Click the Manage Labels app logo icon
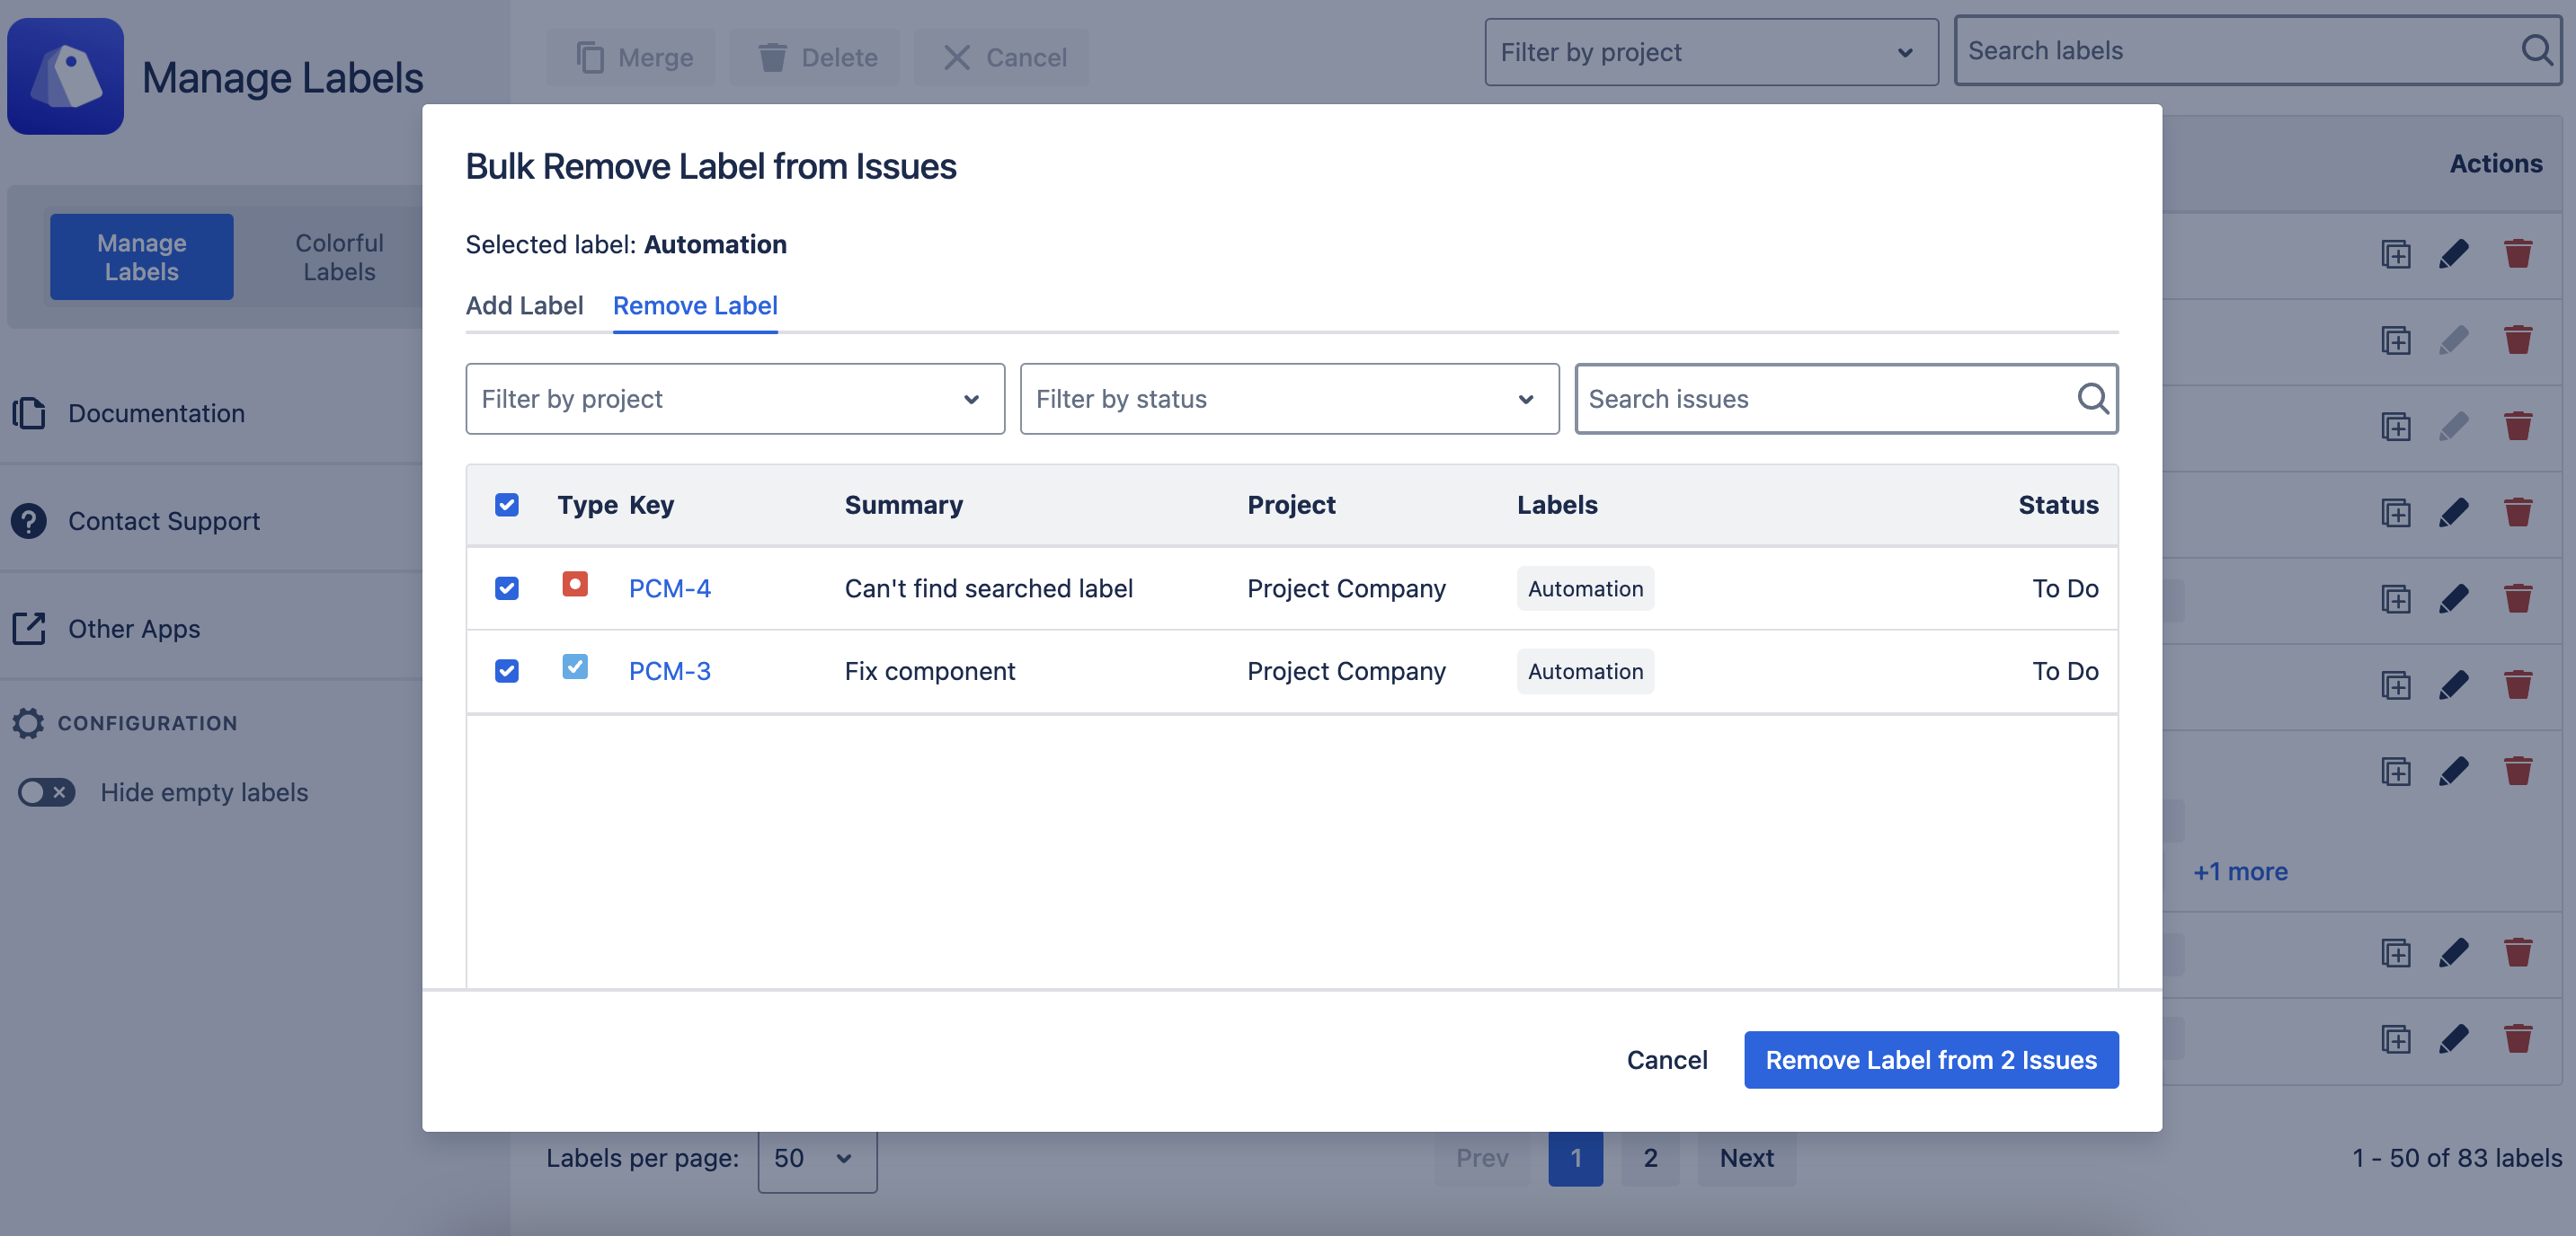 (66, 76)
